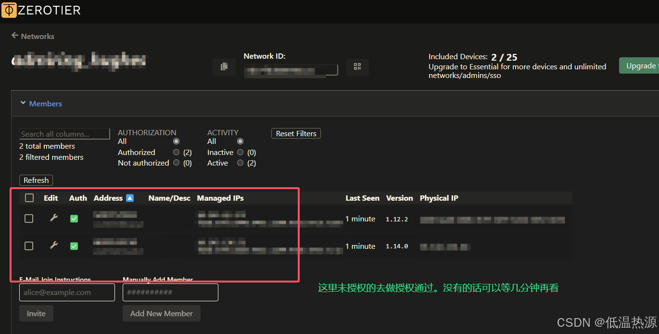
Task: Filter by Inactive members
Action: tap(240, 152)
